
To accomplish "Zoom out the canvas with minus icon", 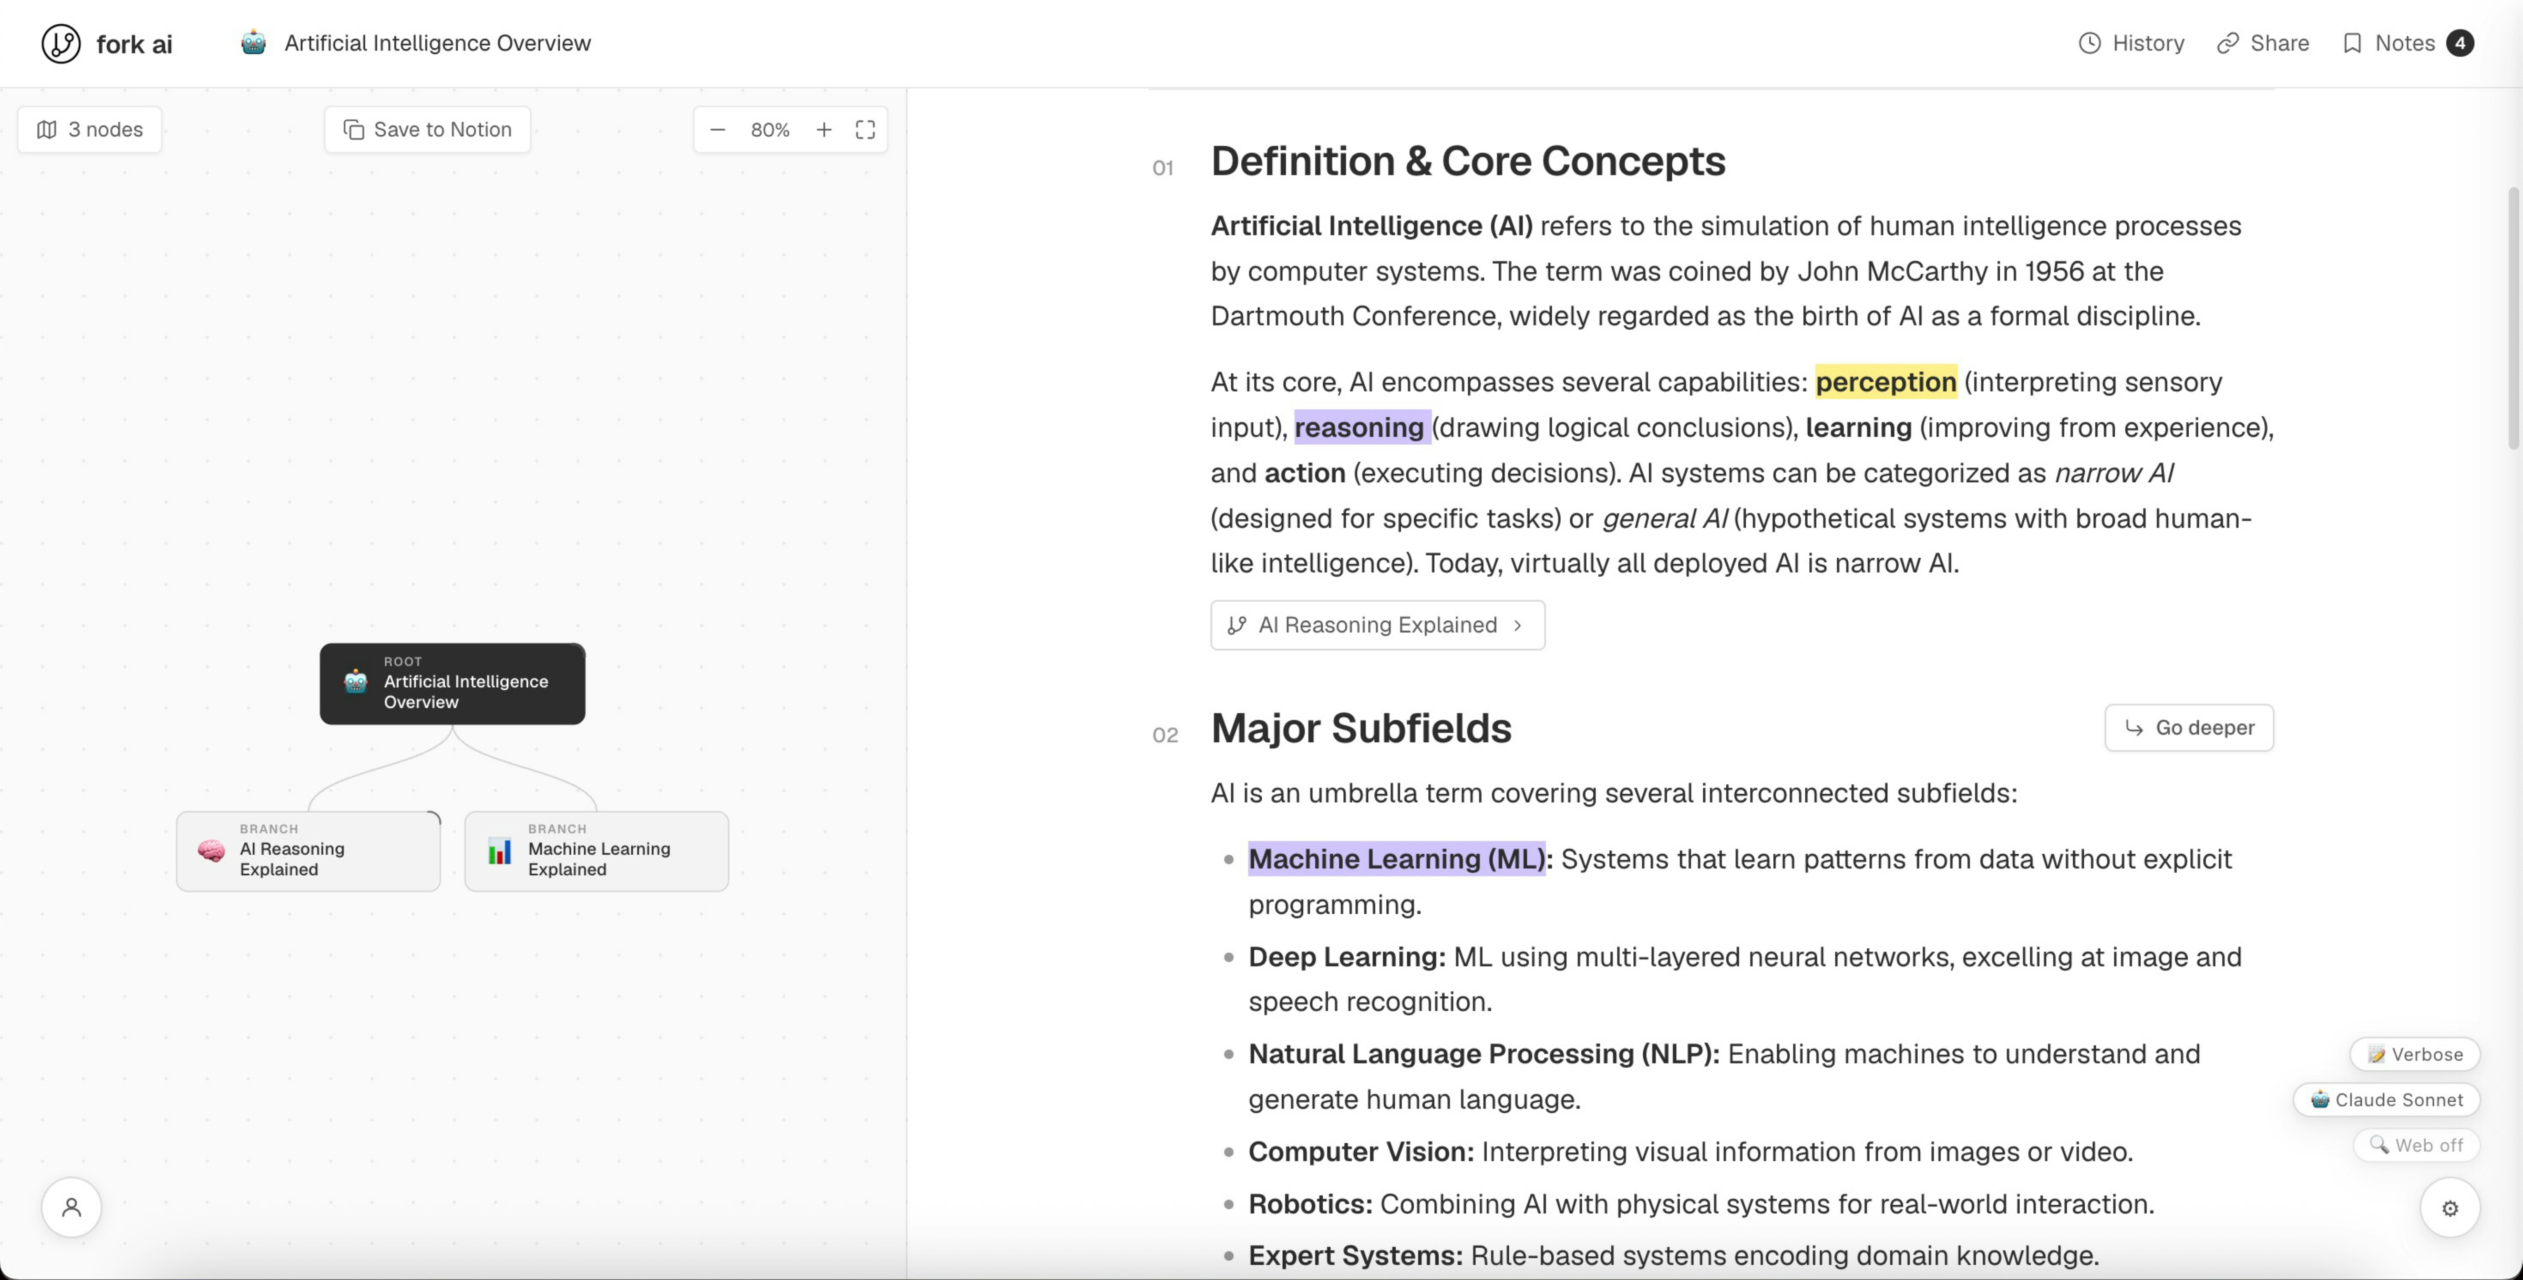I will [x=718, y=129].
